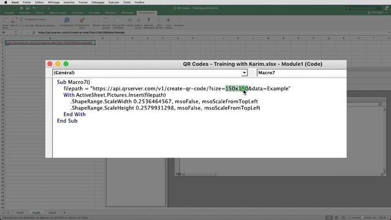Switch to Normal view in status bar
Image resolution: width=391 pixels, height=220 pixels.
(x=329, y=218)
